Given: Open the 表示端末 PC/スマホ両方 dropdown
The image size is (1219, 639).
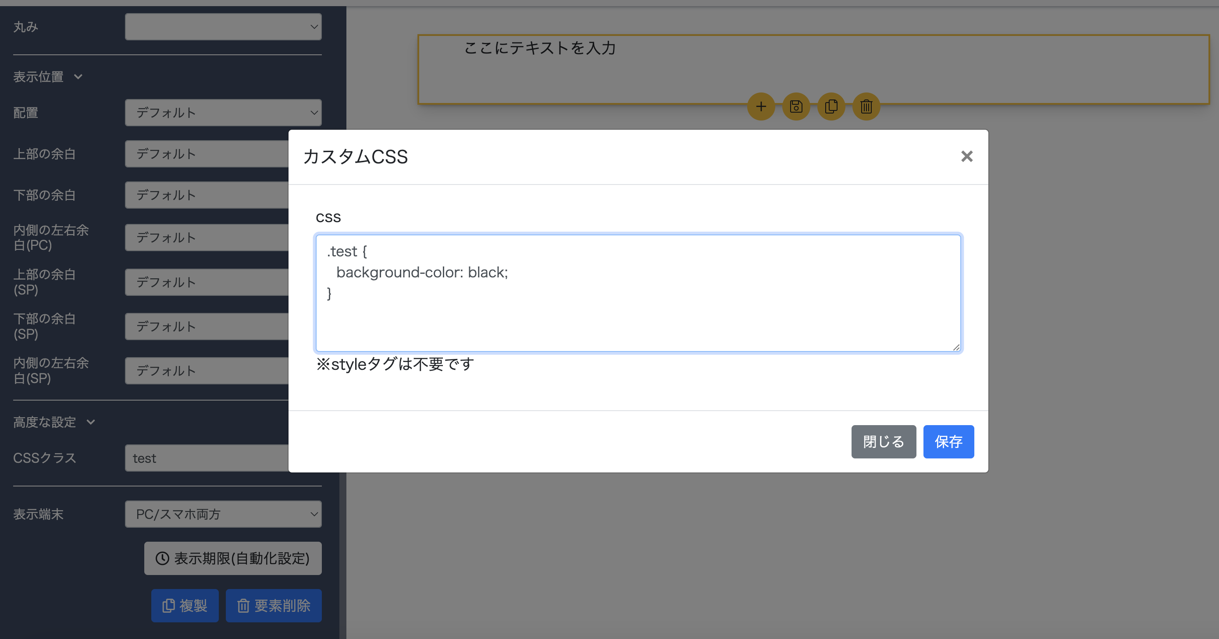Looking at the screenshot, I should click(223, 514).
